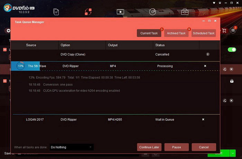Open the Converter video module icon
Image resolution: width=242 pixels, height=159 pixels.
[x=120, y=12]
